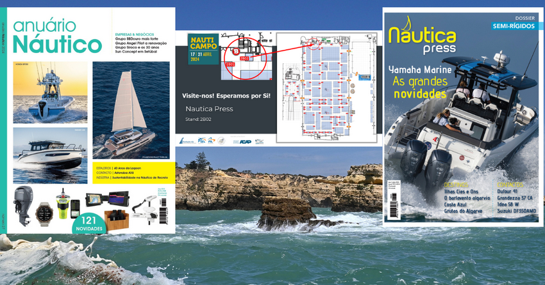Click the rock formation in the sea photo
This screenshot has height=285, width=545.
click(287, 214)
